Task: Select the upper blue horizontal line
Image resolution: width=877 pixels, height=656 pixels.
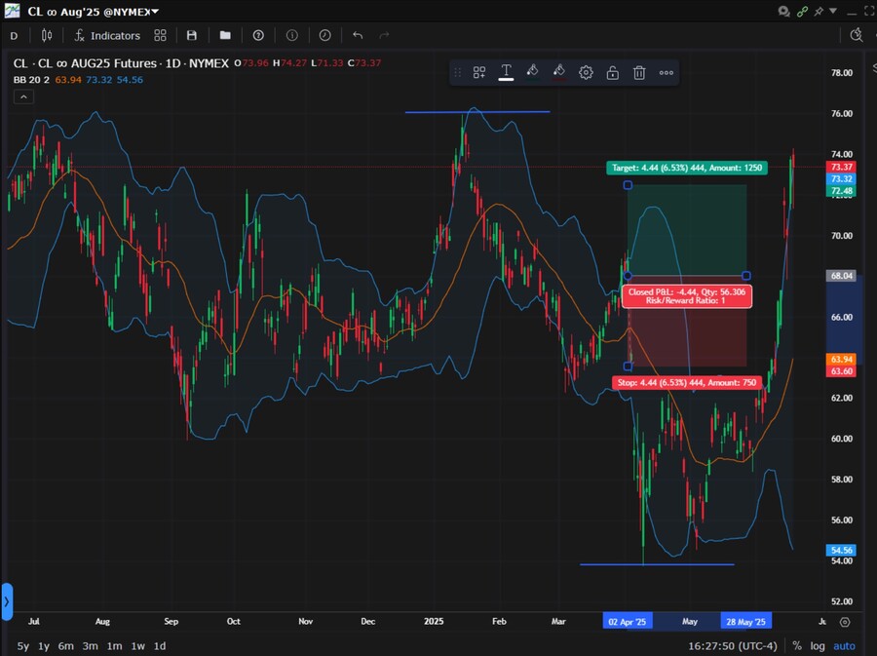Action: point(477,112)
